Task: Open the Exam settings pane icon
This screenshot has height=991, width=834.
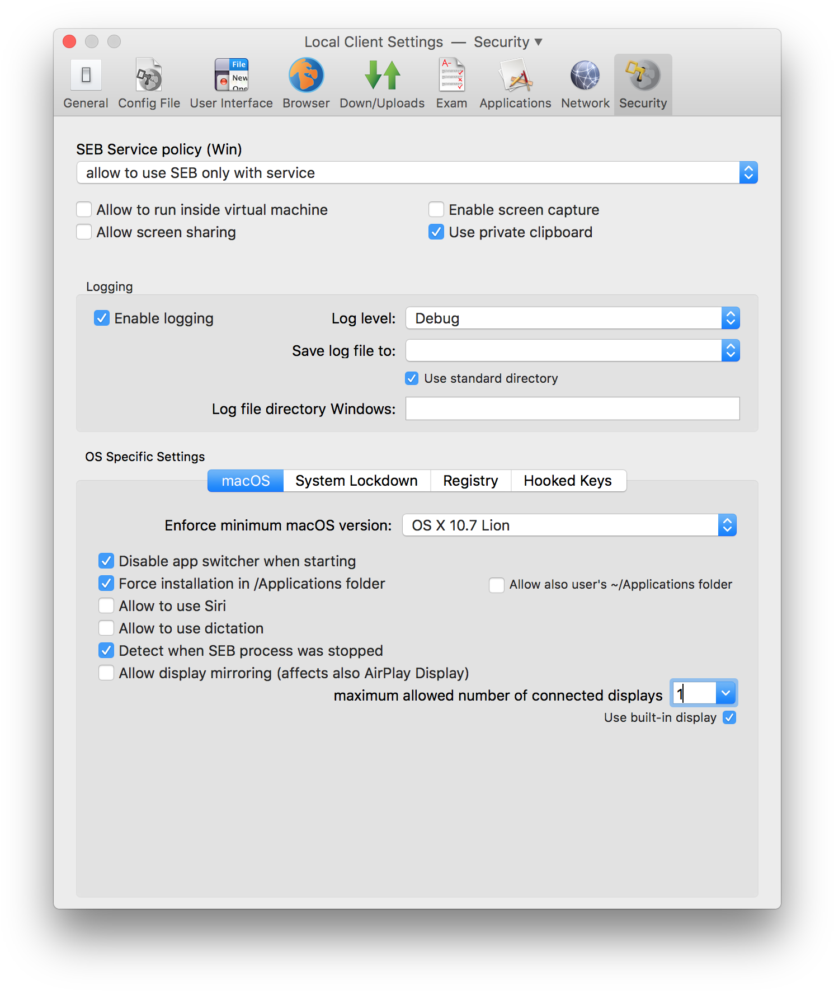Action: [451, 75]
